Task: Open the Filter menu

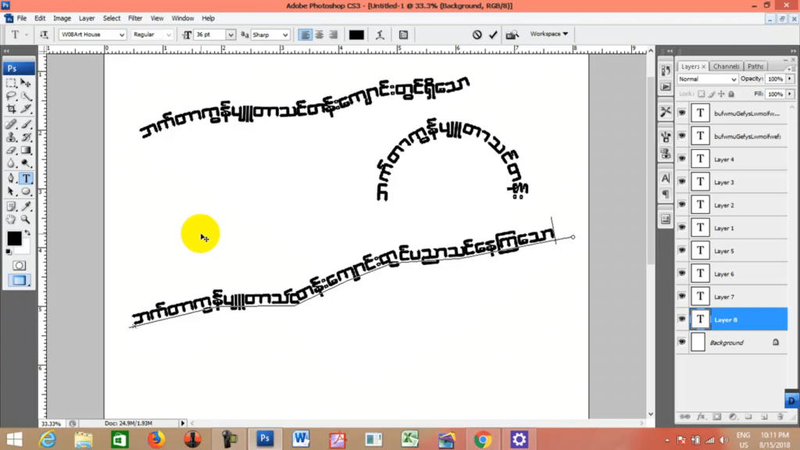Action: pos(135,19)
